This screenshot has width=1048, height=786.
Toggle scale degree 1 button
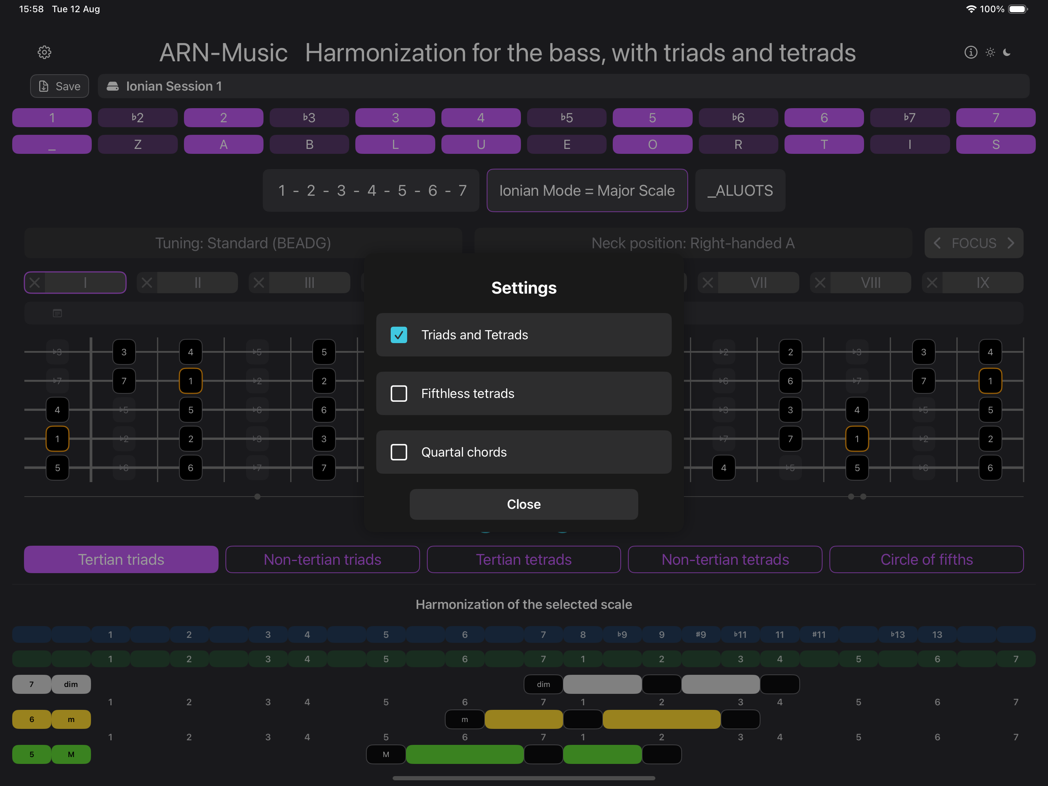tap(52, 118)
